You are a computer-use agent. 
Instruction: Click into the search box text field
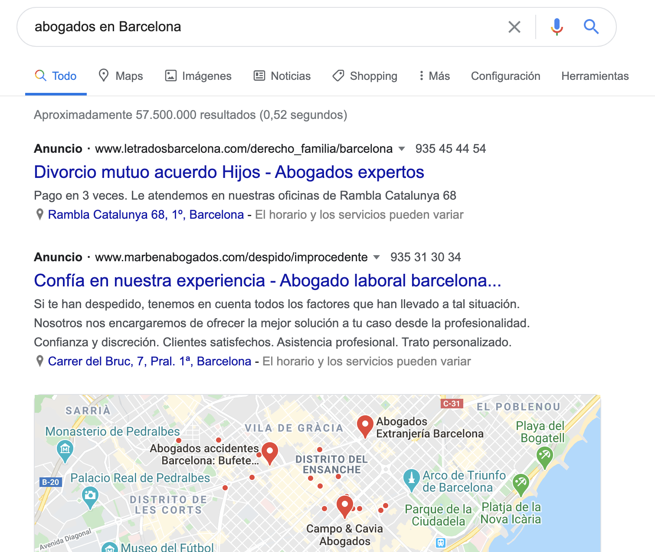click(x=260, y=27)
